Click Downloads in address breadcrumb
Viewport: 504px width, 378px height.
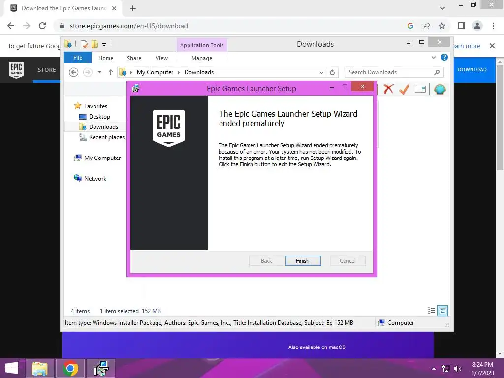(x=199, y=72)
